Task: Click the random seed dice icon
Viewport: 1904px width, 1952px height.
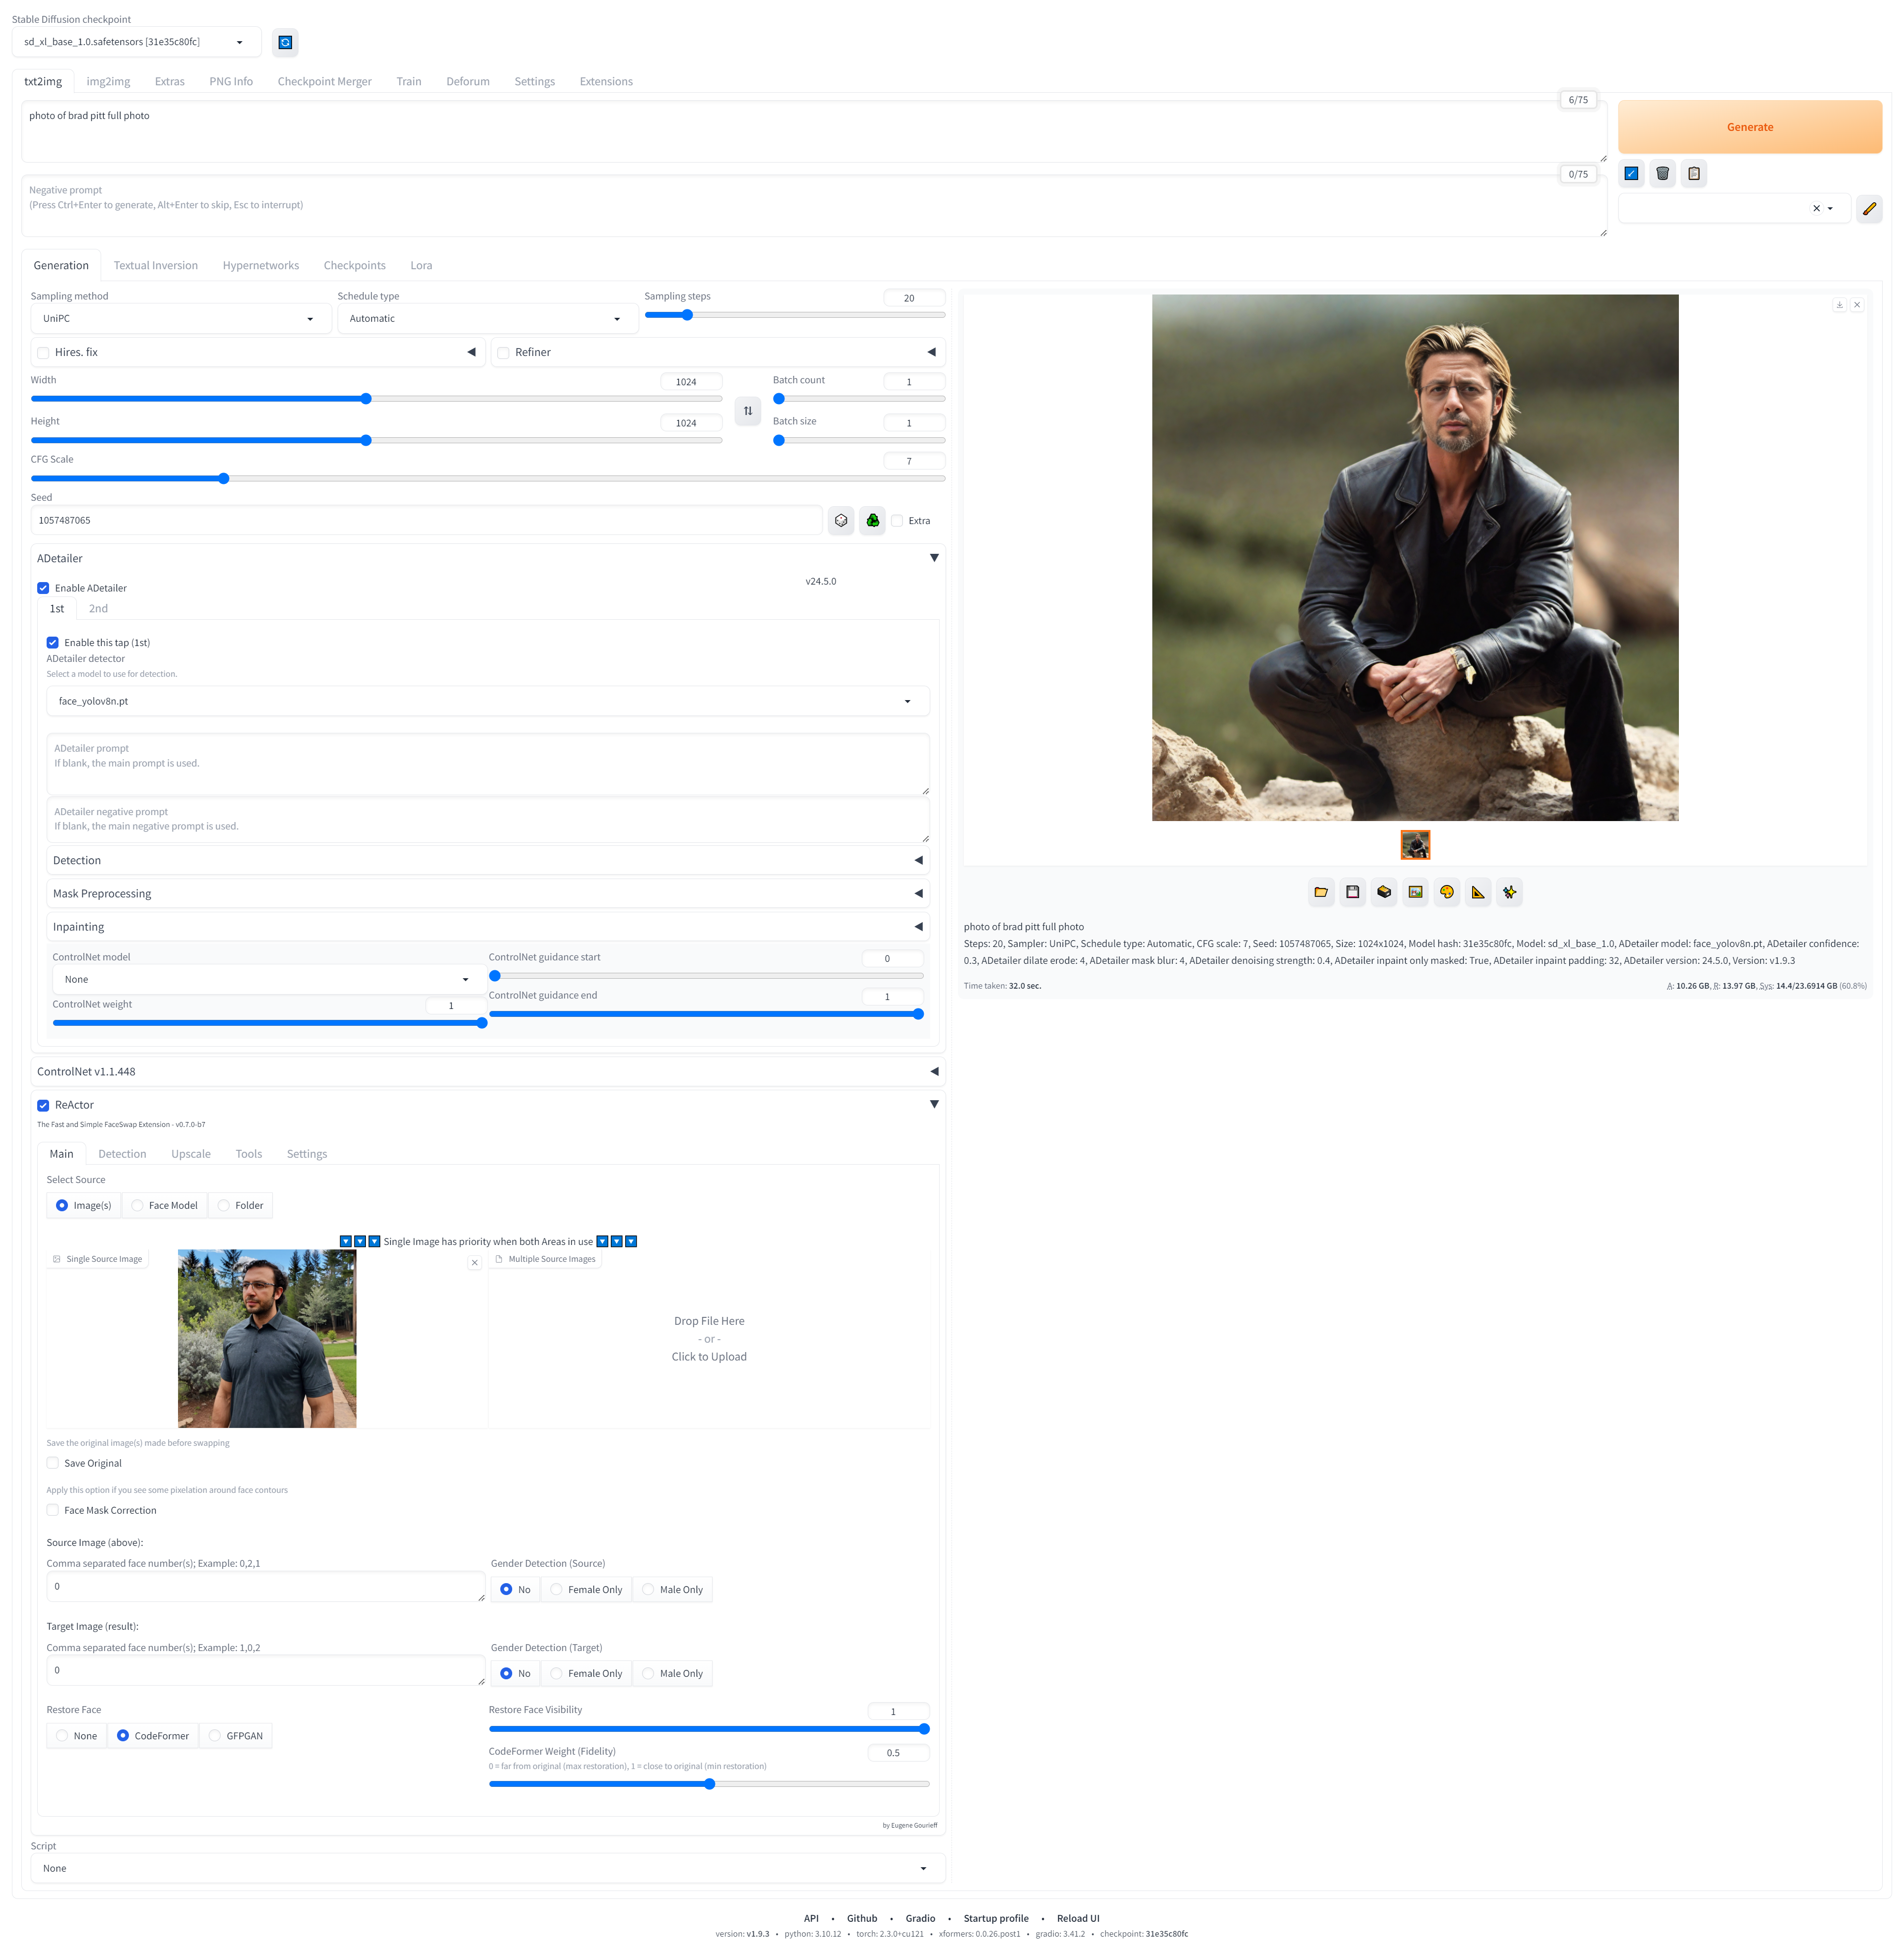Action: pyautogui.click(x=841, y=520)
